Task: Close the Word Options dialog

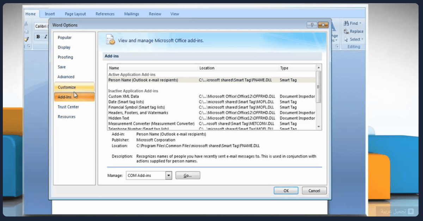Action: [323, 25]
